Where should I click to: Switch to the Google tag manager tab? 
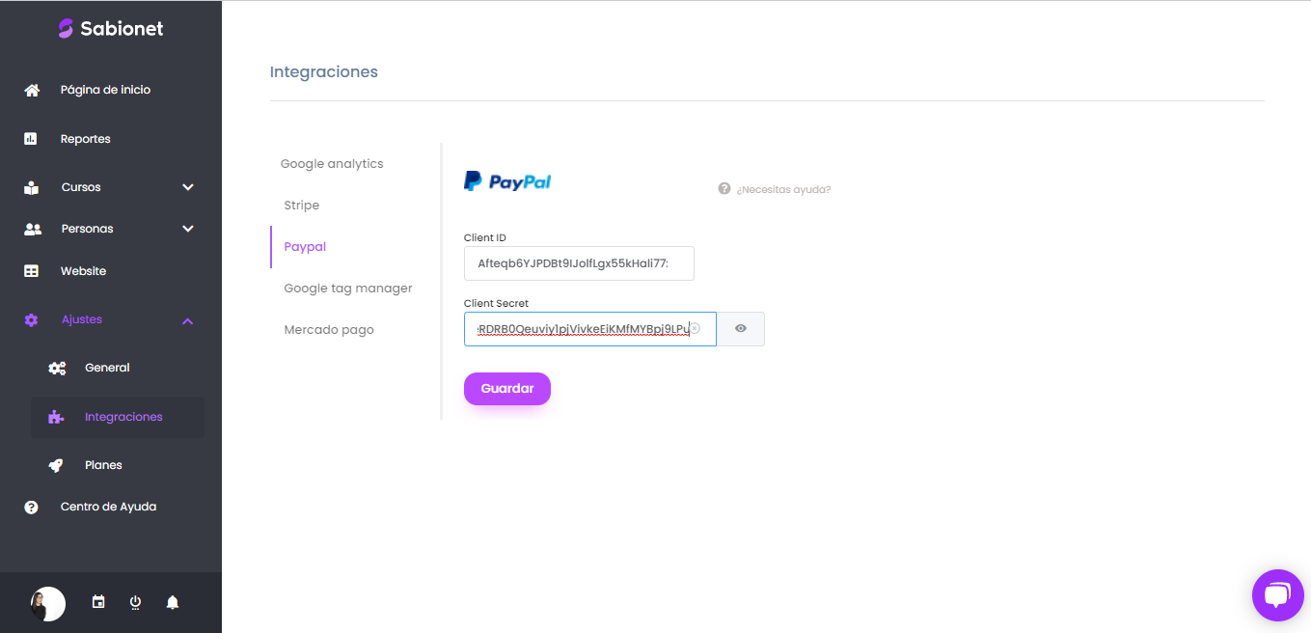348,289
